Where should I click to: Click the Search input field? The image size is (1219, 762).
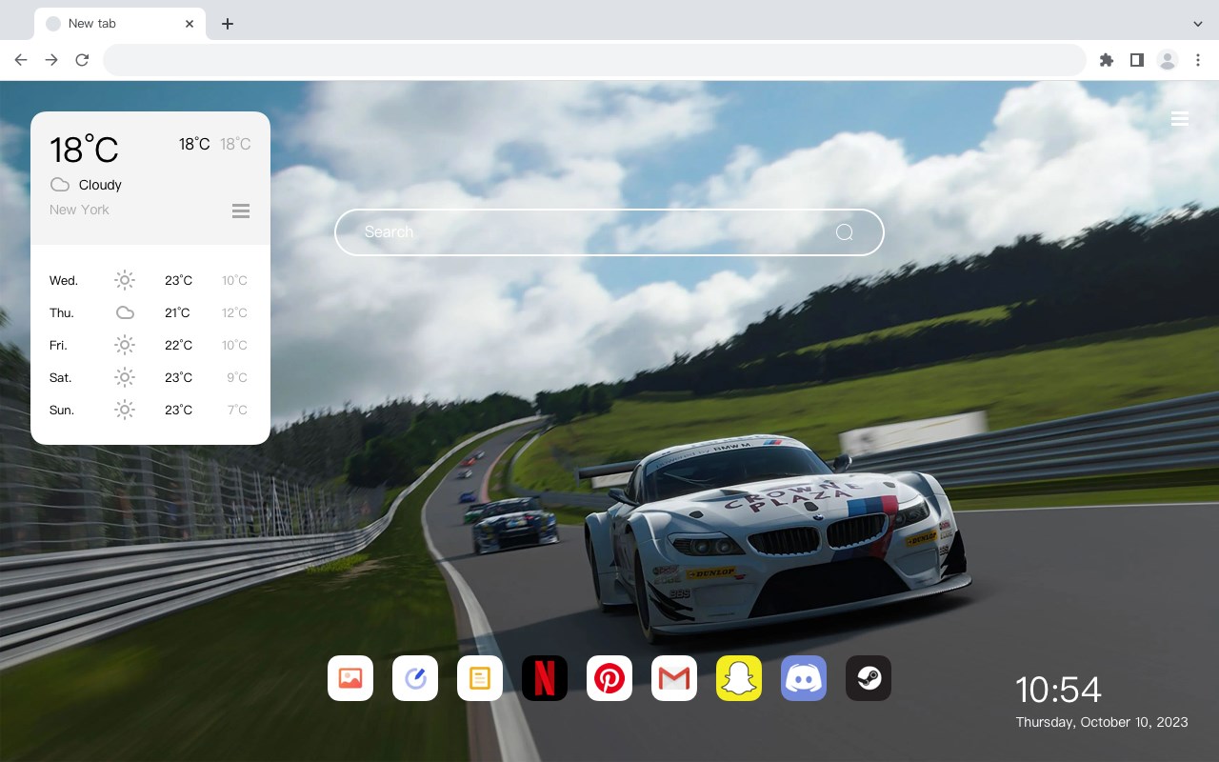pos(609,232)
